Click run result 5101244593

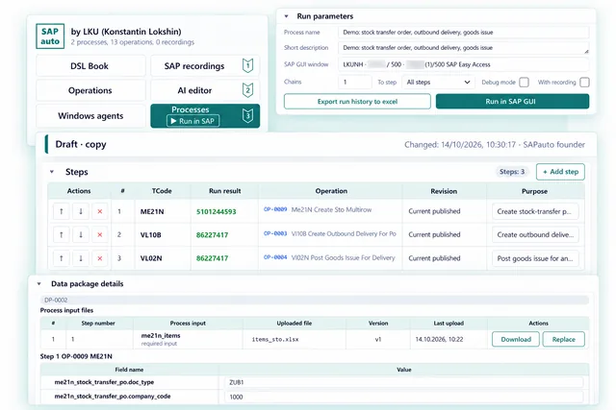click(216, 211)
